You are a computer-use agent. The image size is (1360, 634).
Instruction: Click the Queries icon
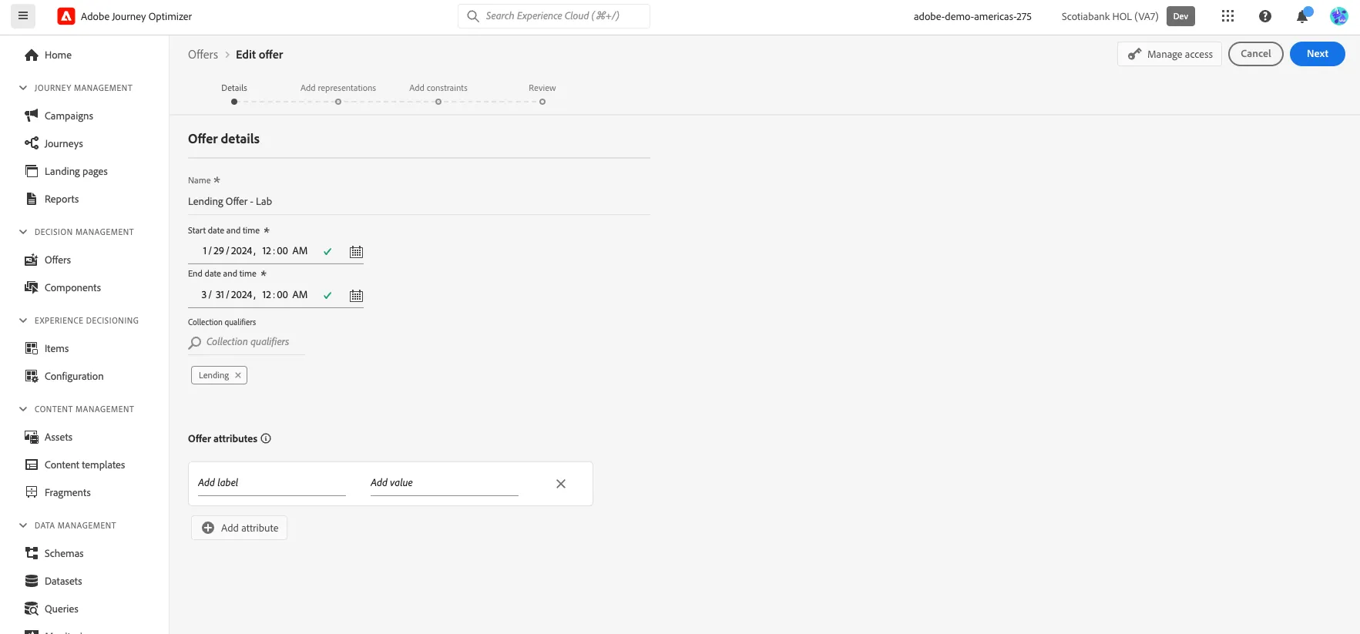point(32,609)
